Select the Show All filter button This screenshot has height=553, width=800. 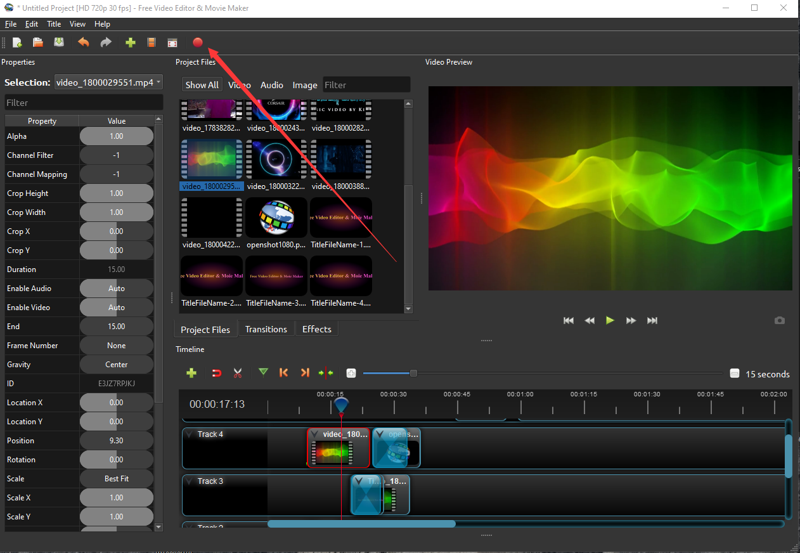pos(202,85)
